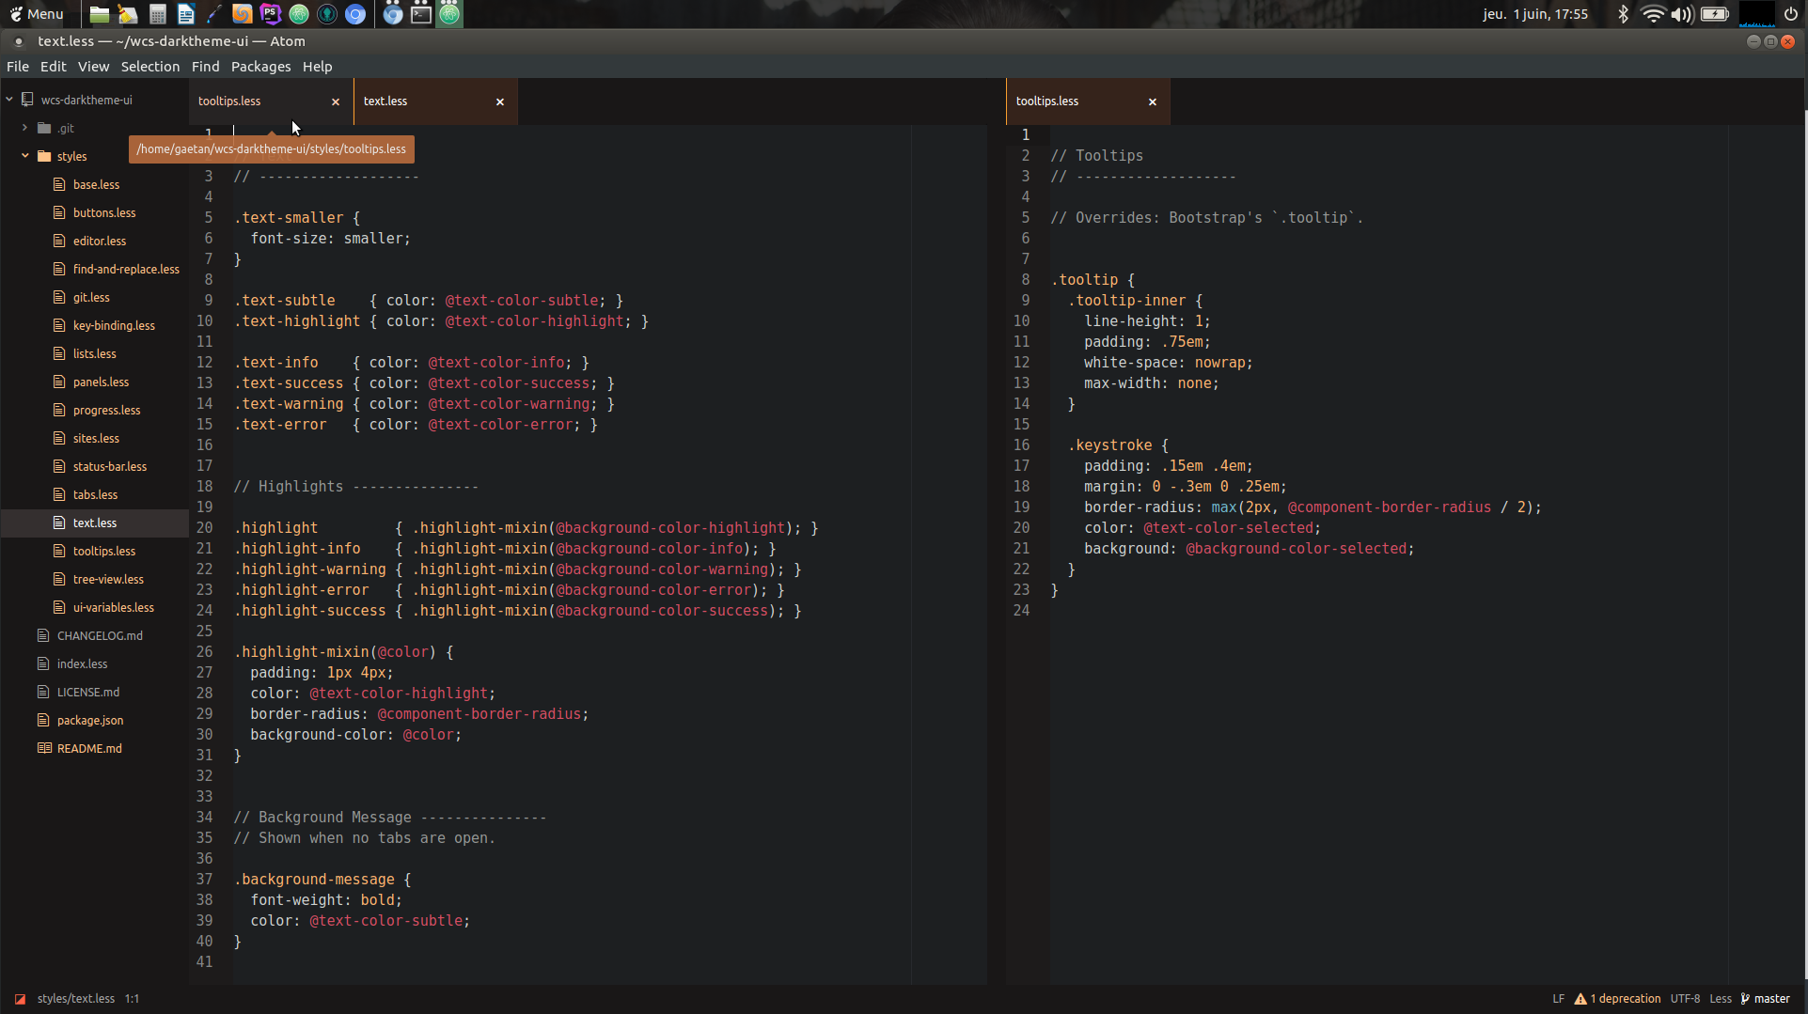Open the Help menu

(317, 67)
